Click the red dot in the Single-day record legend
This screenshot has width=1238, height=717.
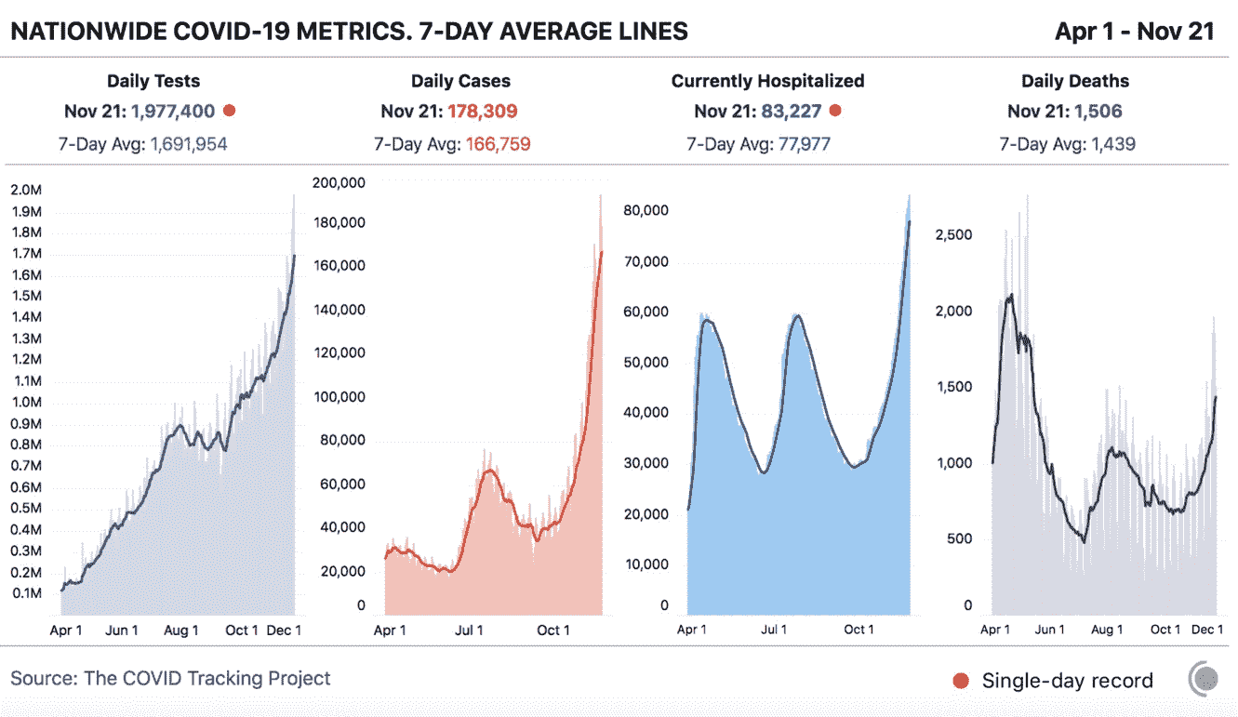click(x=961, y=681)
